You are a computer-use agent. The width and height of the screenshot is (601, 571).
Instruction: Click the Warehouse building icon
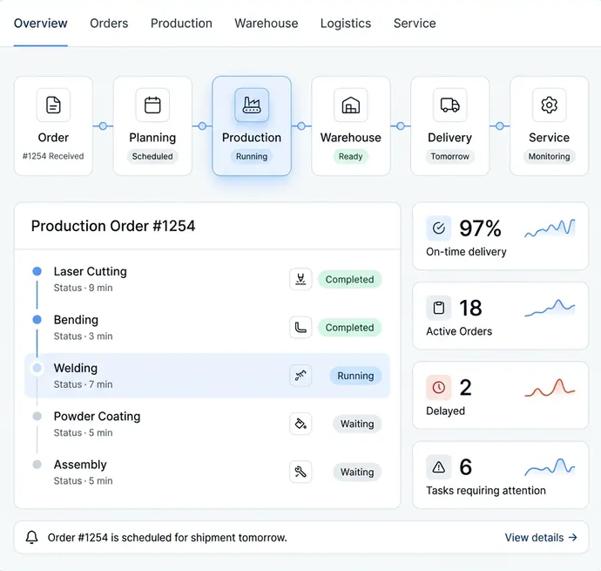click(351, 105)
